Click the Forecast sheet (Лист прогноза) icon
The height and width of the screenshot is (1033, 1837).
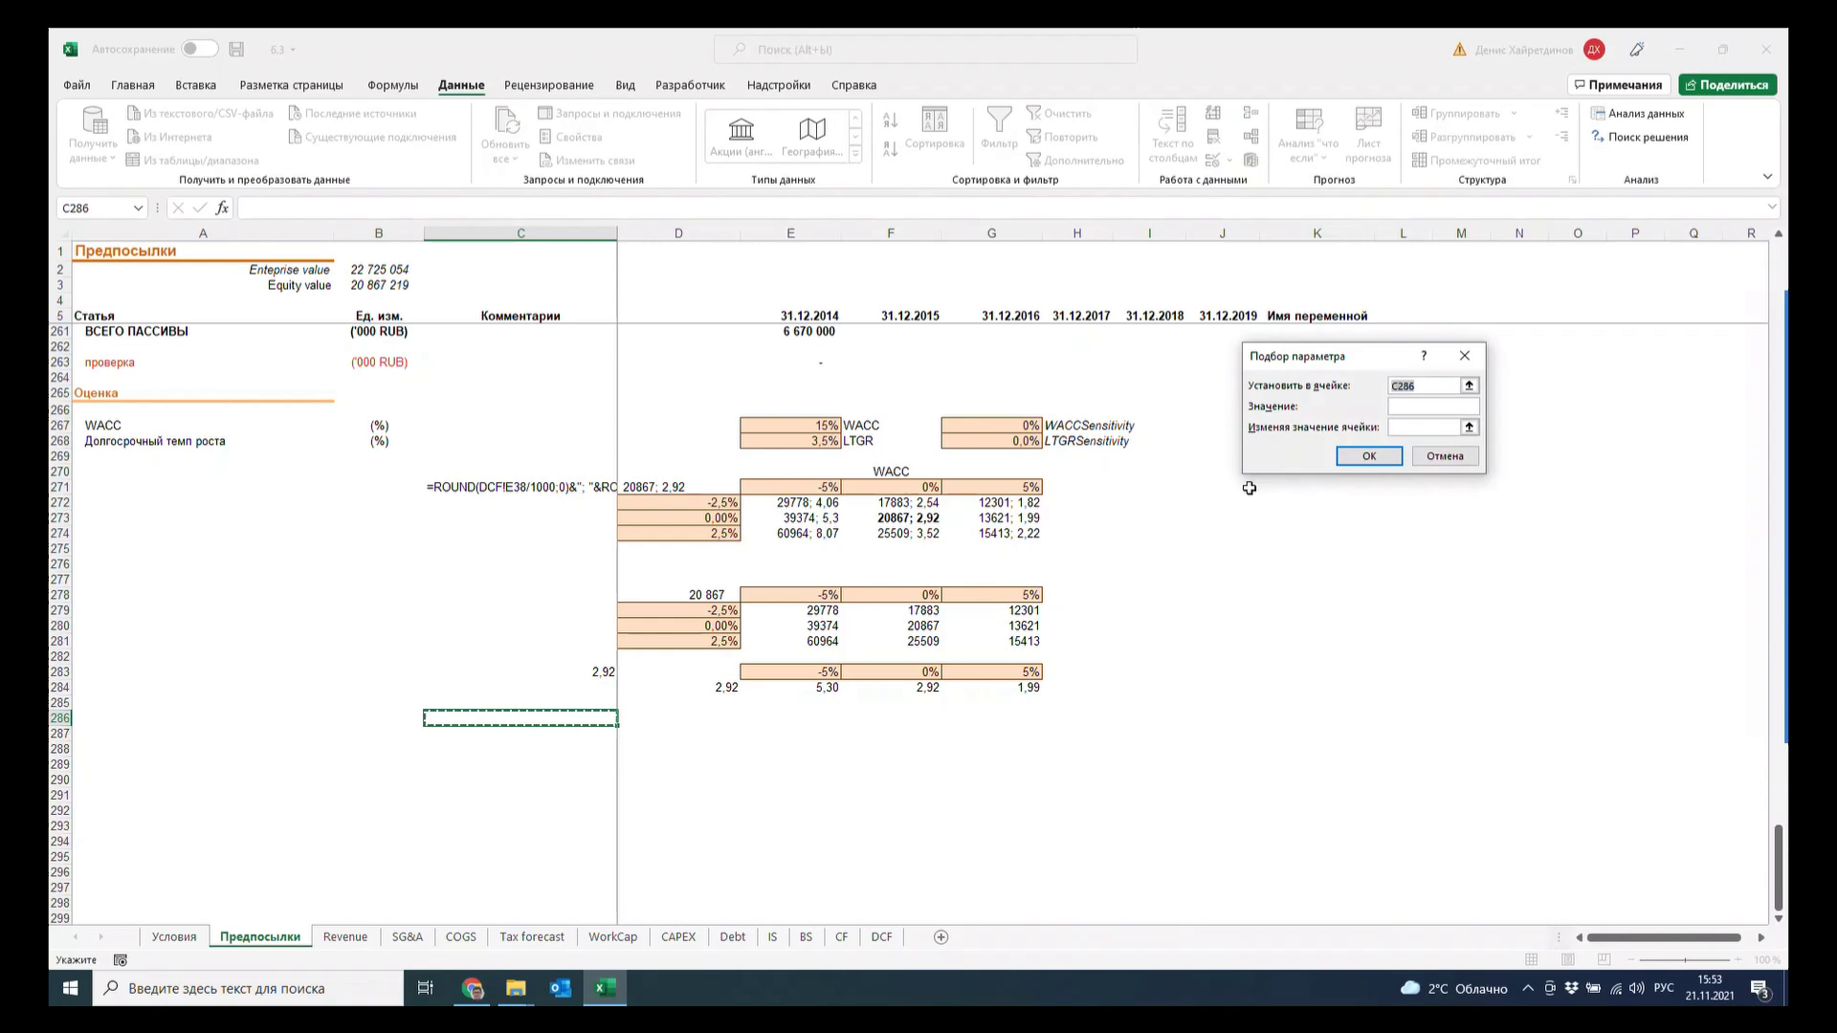click(1368, 119)
